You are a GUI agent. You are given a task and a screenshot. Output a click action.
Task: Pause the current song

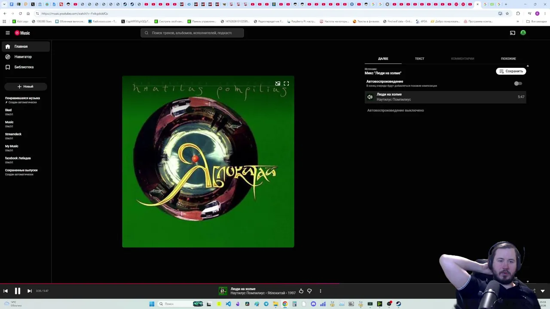(18, 291)
